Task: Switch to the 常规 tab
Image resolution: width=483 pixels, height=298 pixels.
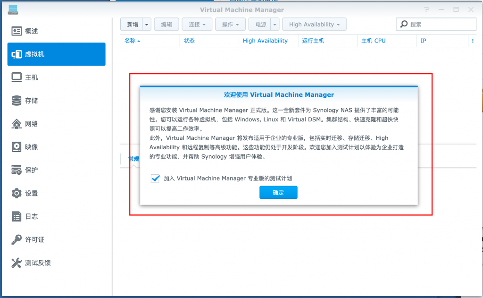Action: pyautogui.click(x=133, y=159)
